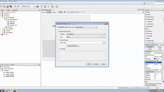
Task: Select Image Within Project radio button
Action: pos(59,31)
